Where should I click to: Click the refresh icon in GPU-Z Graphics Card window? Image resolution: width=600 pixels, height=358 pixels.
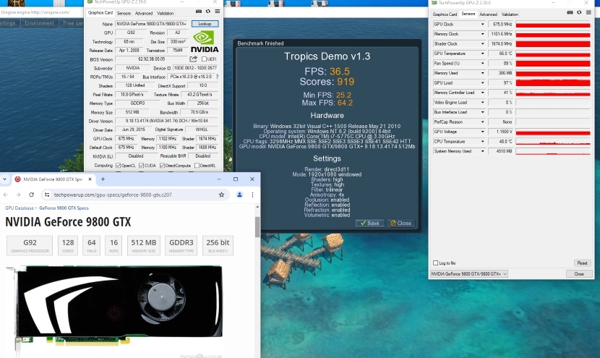[207, 12]
